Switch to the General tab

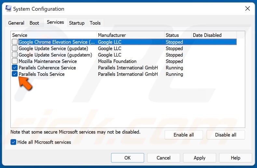(16, 23)
